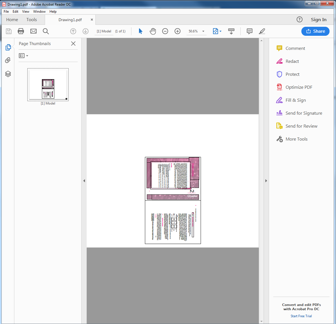The height and width of the screenshot is (324, 336).
Task: Open the Window menu
Action: point(39,12)
